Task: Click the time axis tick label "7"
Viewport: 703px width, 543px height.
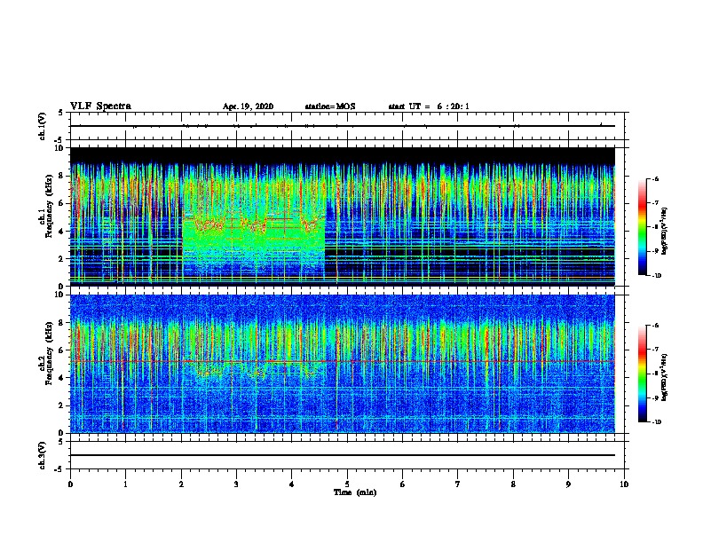Action: click(458, 484)
